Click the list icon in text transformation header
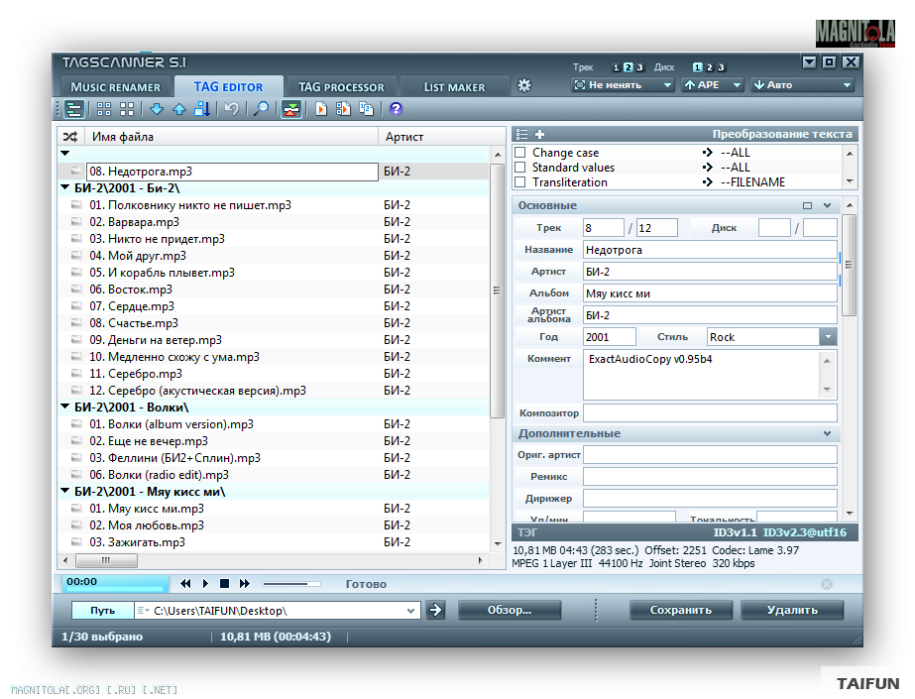915x699 pixels. [x=521, y=134]
